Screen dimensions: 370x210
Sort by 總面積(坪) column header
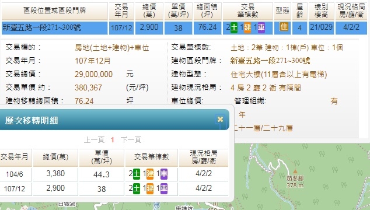tap(207, 11)
